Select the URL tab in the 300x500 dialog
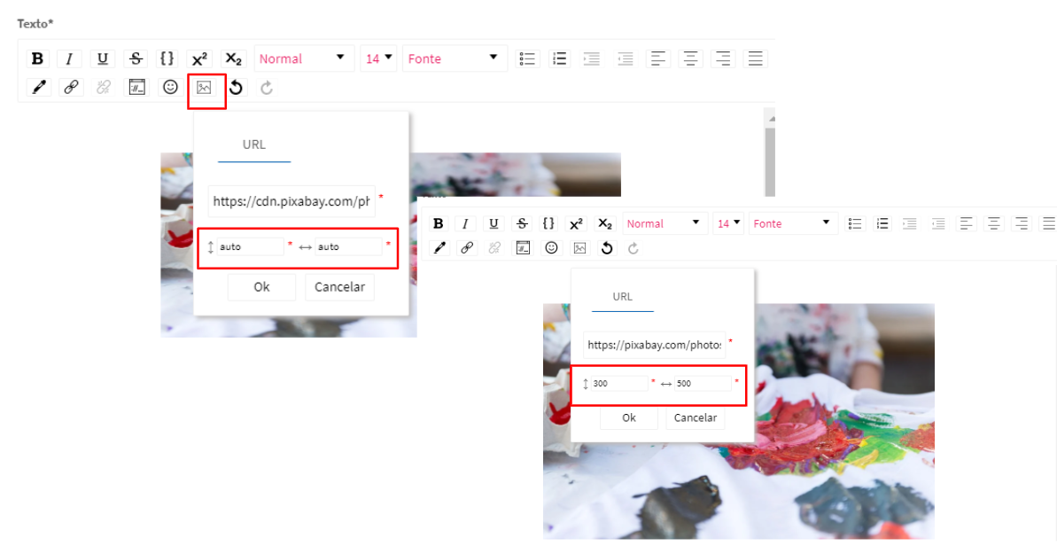 coord(623,297)
